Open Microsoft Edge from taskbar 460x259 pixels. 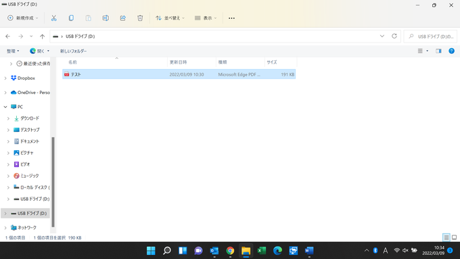pyautogui.click(x=277, y=250)
